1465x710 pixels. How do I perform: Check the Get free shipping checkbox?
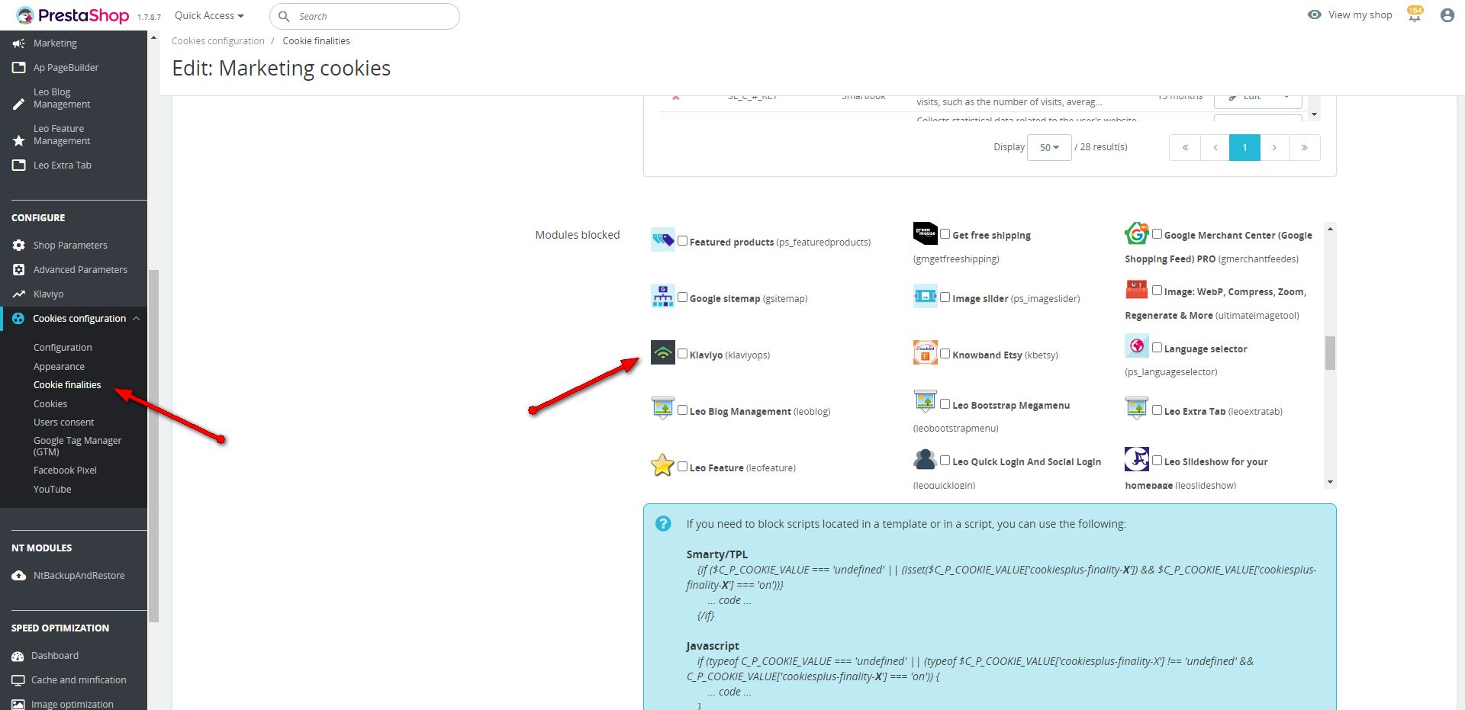(x=945, y=234)
